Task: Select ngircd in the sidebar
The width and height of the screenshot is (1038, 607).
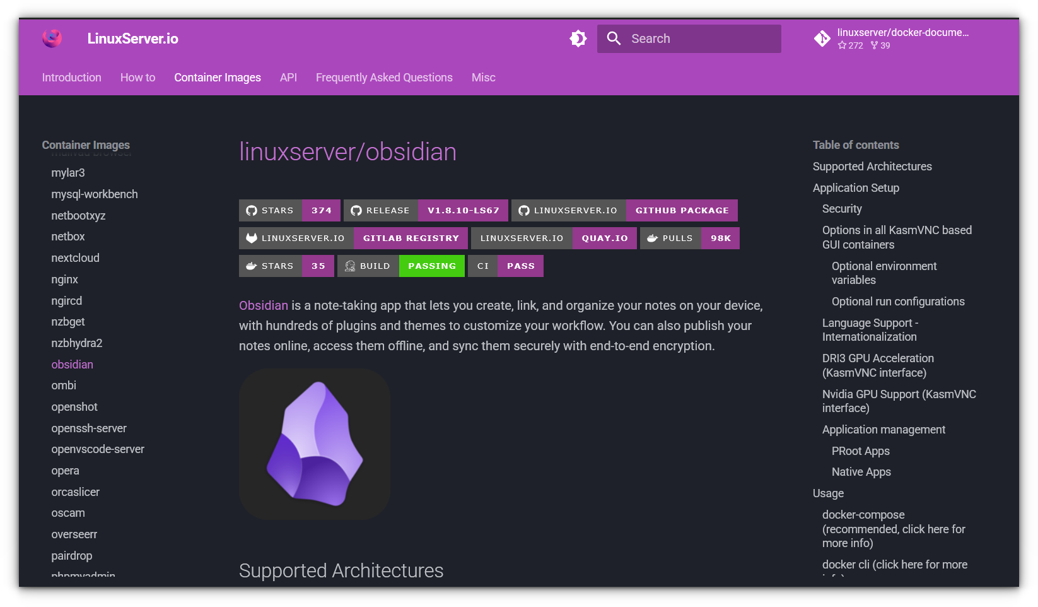Action: [67, 301]
